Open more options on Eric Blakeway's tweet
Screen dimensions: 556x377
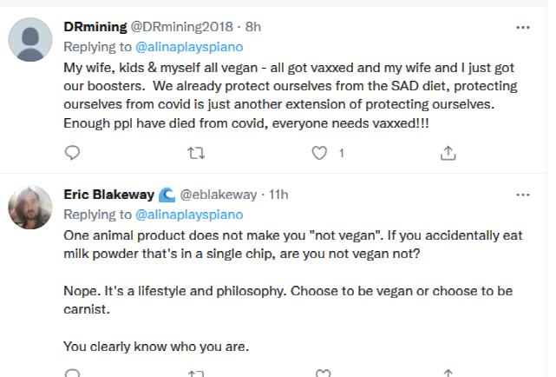point(522,195)
